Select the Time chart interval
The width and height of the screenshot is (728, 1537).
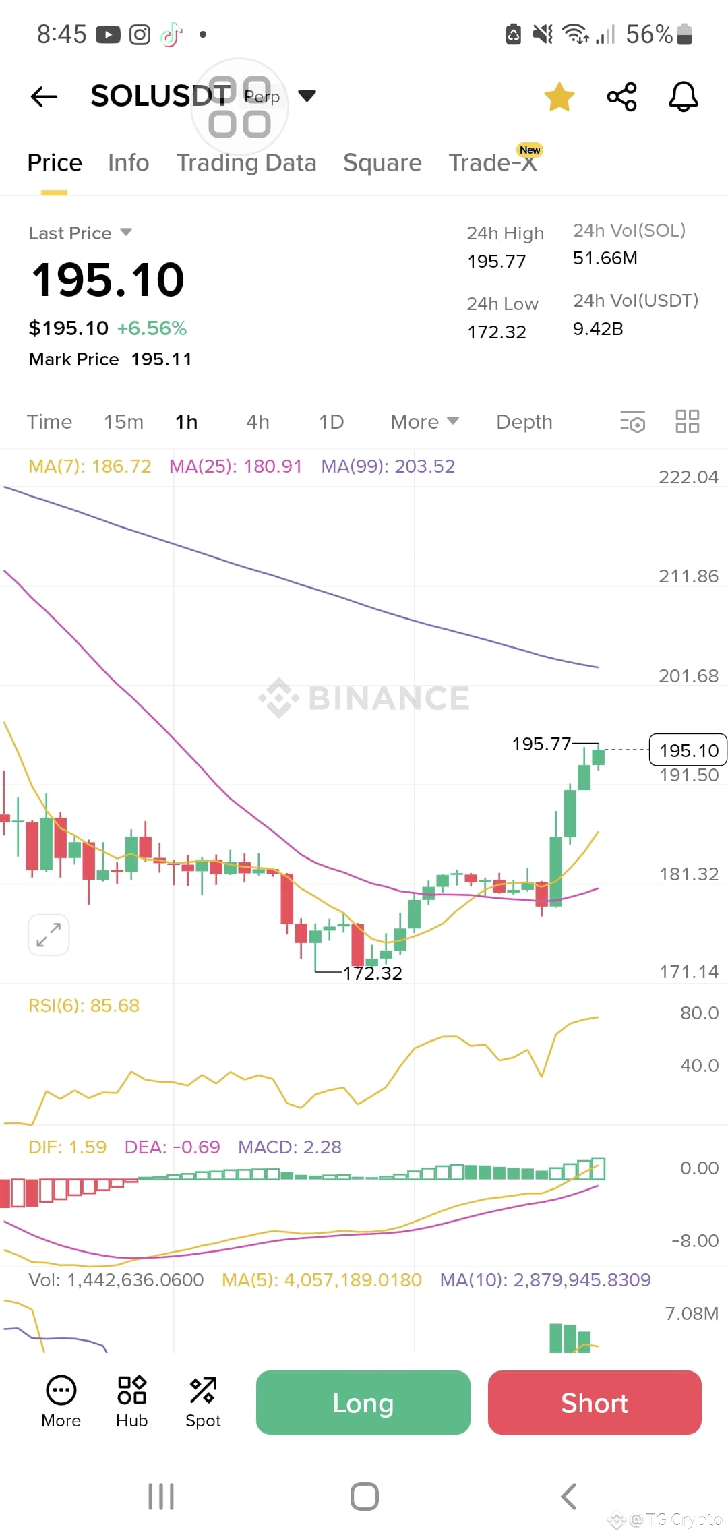(49, 422)
